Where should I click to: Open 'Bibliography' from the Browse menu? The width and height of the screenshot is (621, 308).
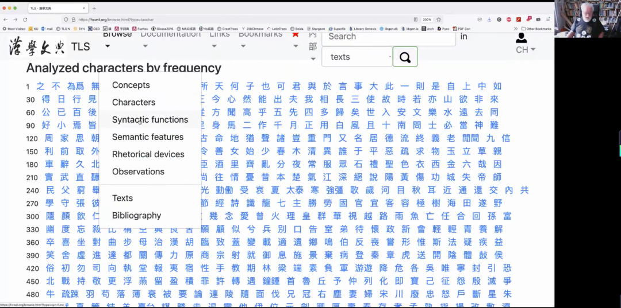point(136,215)
